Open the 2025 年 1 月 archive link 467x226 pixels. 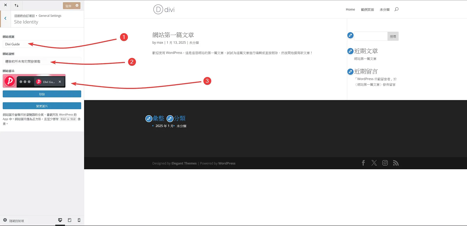pyautogui.click(x=164, y=126)
